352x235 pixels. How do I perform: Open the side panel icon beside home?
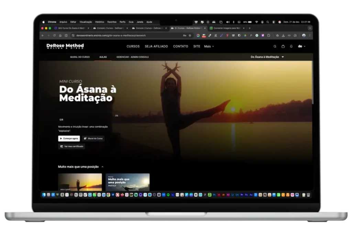pyautogui.click(x=66, y=35)
